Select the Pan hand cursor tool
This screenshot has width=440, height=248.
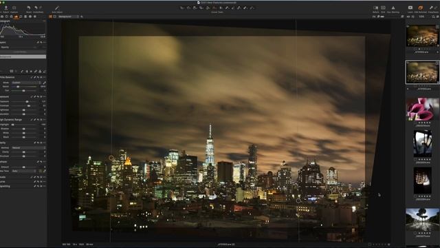pos(188,8)
